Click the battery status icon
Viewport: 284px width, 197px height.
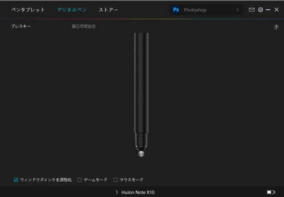coord(271,192)
